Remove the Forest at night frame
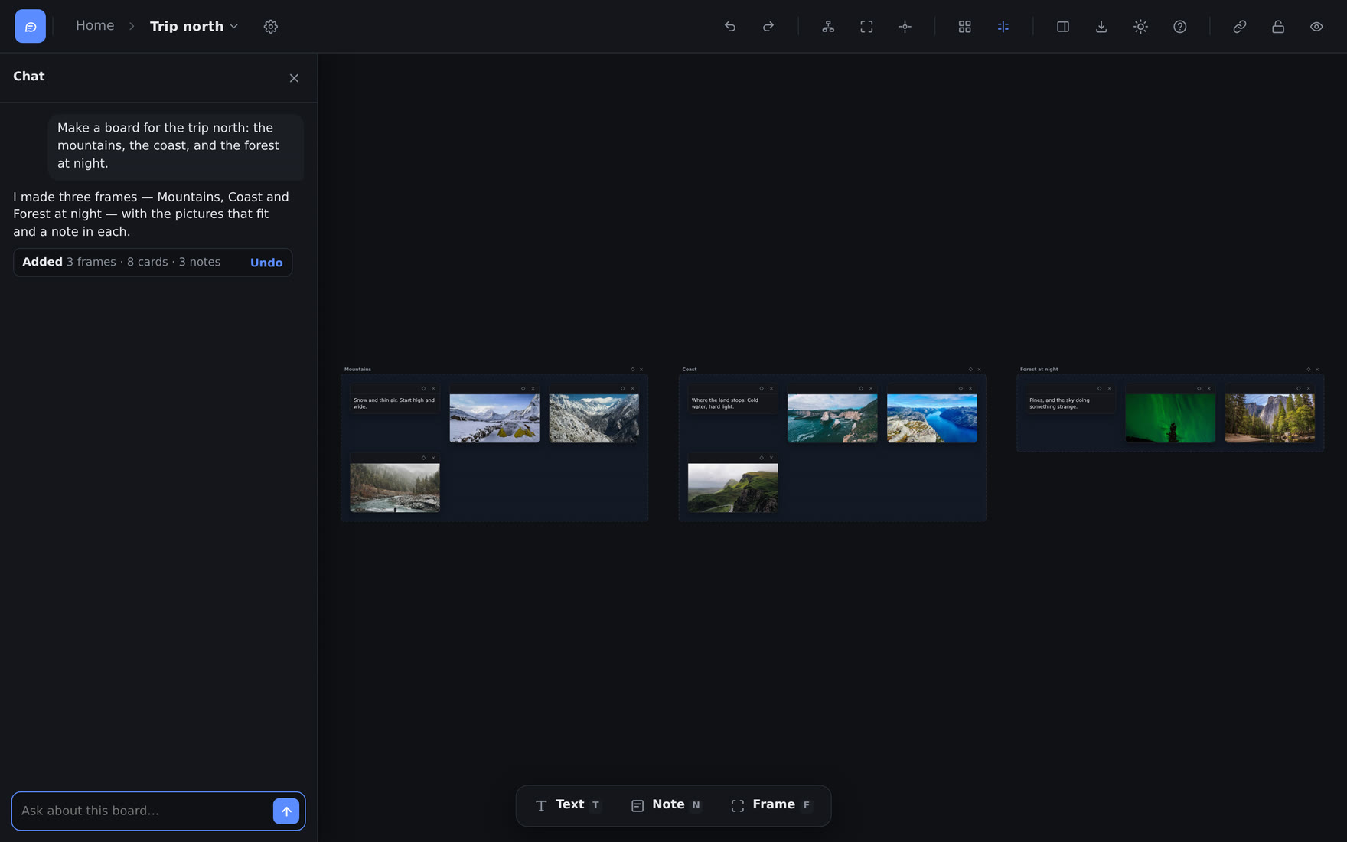Image resolution: width=1347 pixels, height=842 pixels. coord(1317,369)
